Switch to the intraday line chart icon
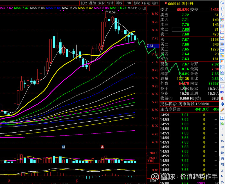This screenshot has width=225, height=184. coord(222,32)
